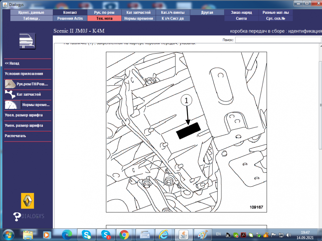Click Увел. размер шрифта

[x=24, y=115]
